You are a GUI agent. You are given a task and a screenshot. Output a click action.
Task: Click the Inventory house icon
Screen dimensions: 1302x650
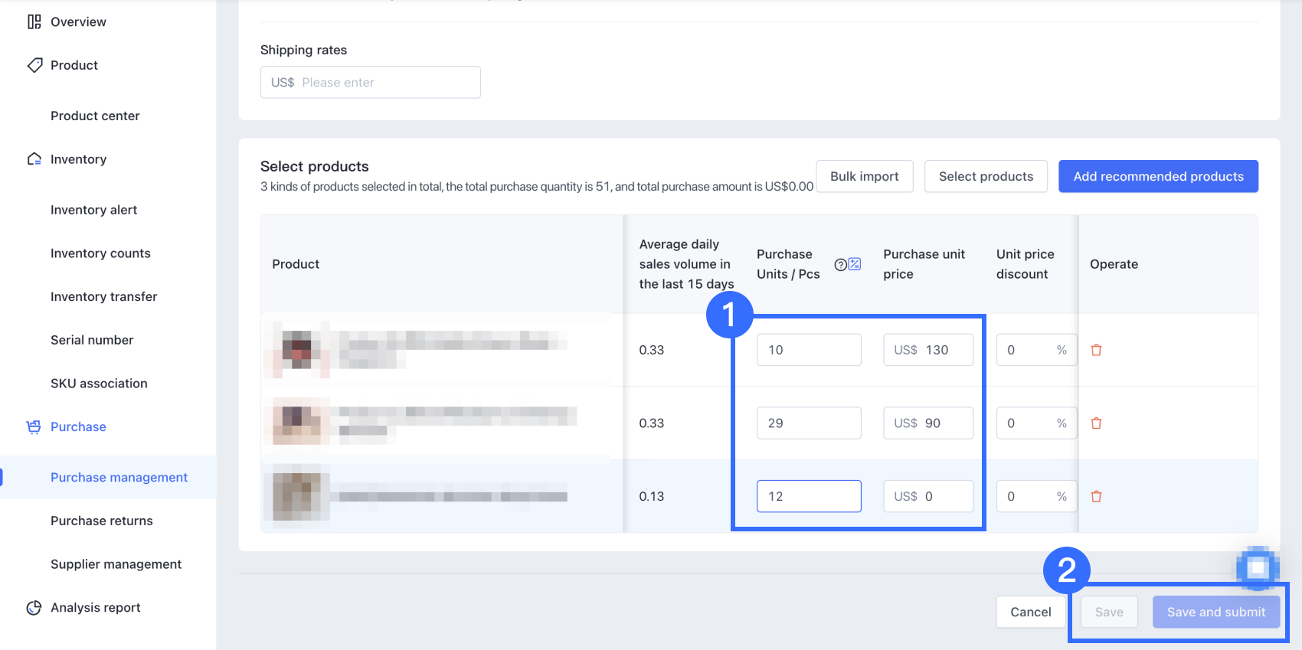pyautogui.click(x=34, y=159)
